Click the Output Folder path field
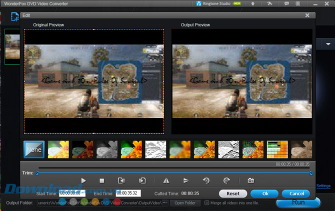Viewport: 335px width, 211px height. tap(99, 203)
